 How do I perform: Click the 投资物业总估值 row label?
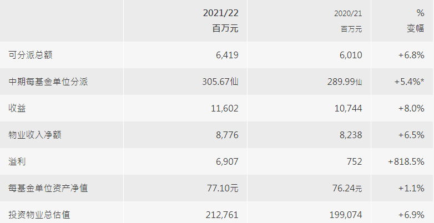coord(39,214)
